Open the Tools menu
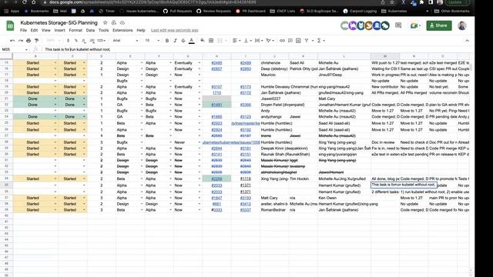Image resolution: width=493 pixels, height=277 pixels. pos(103,30)
